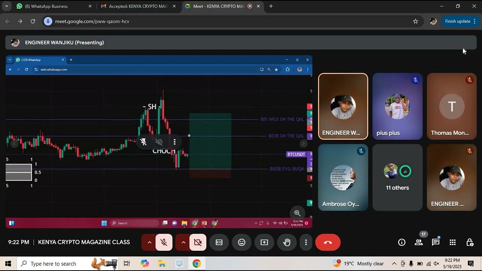Show hidden system tray icons
Image resolution: width=482 pixels, height=271 pixels.
[394, 263]
